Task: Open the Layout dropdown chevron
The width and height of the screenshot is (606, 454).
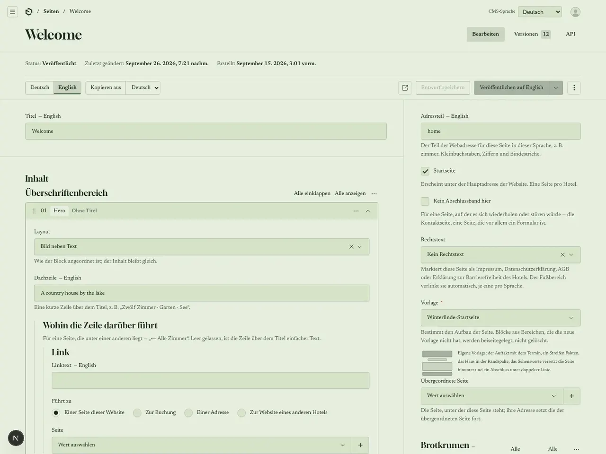Action: 360,247
